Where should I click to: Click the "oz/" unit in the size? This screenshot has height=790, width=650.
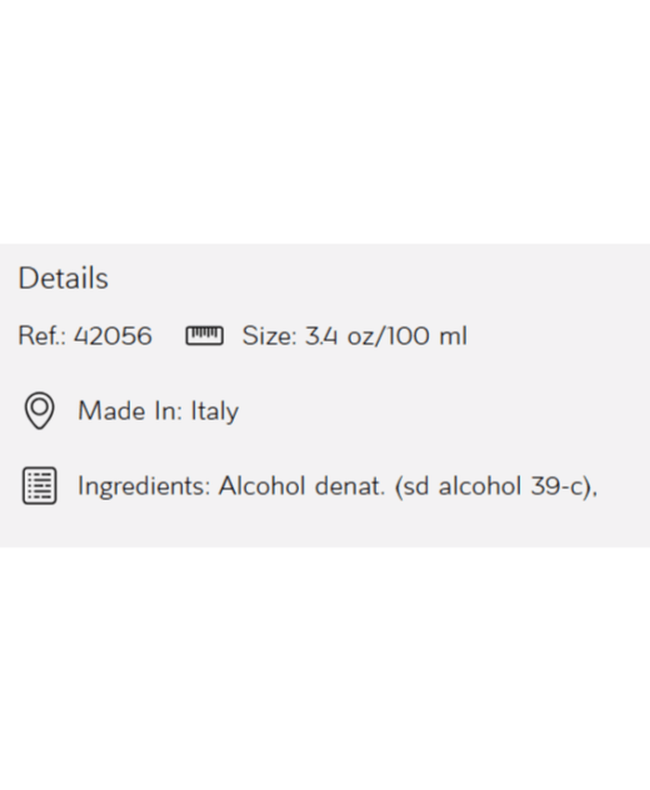tap(363, 336)
